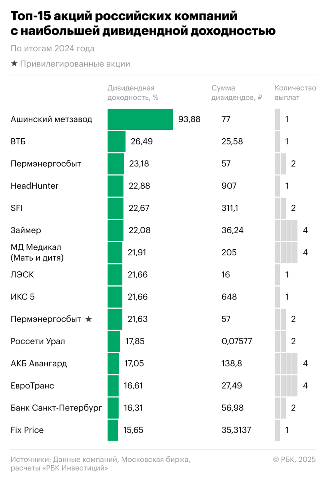Click the 0,07577 value for Россети Урал
The width and height of the screenshot is (327, 481).
tap(236, 342)
